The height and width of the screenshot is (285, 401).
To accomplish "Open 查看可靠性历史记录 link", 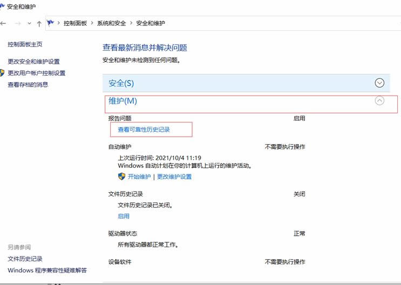I will (x=144, y=130).
